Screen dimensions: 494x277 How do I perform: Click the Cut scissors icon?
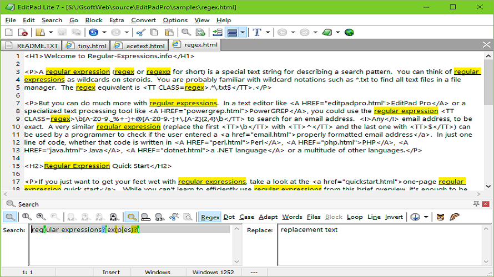tap(141, 33)
